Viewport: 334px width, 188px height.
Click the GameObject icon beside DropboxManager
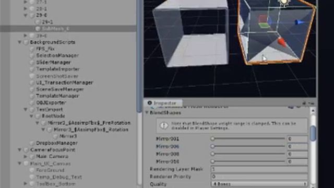pos(32,143)
